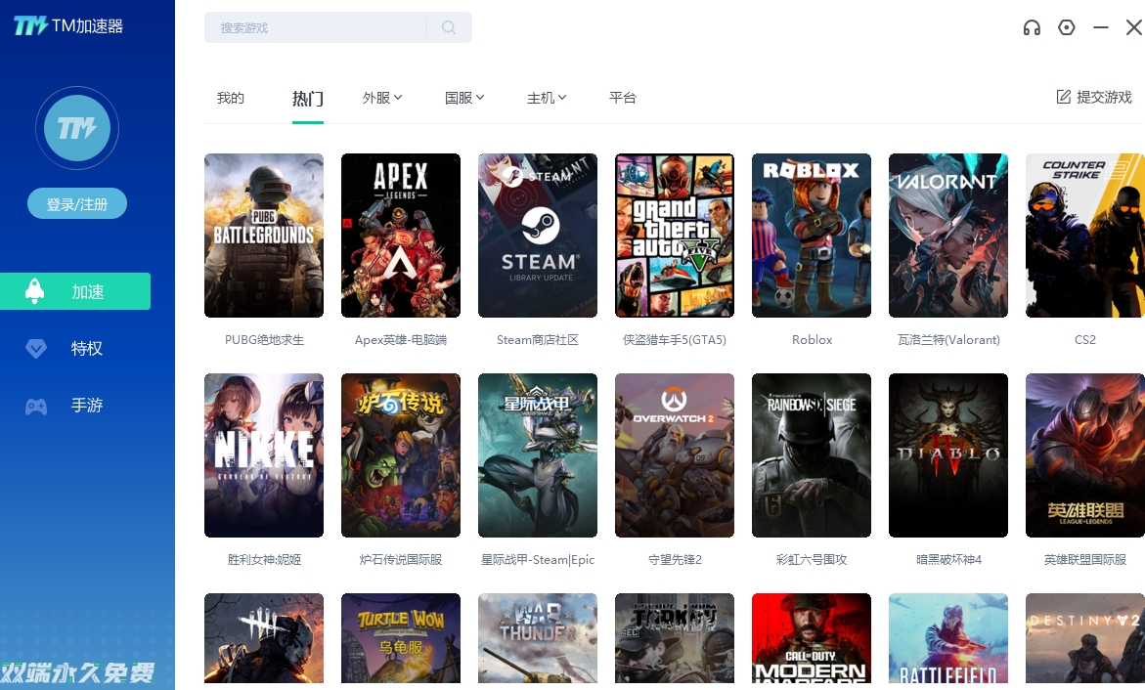This screenshot has height=690, width=1145.
Task: Click the 侠盗猎车手5(GTA5) label
Action: (x=674, y=339)
